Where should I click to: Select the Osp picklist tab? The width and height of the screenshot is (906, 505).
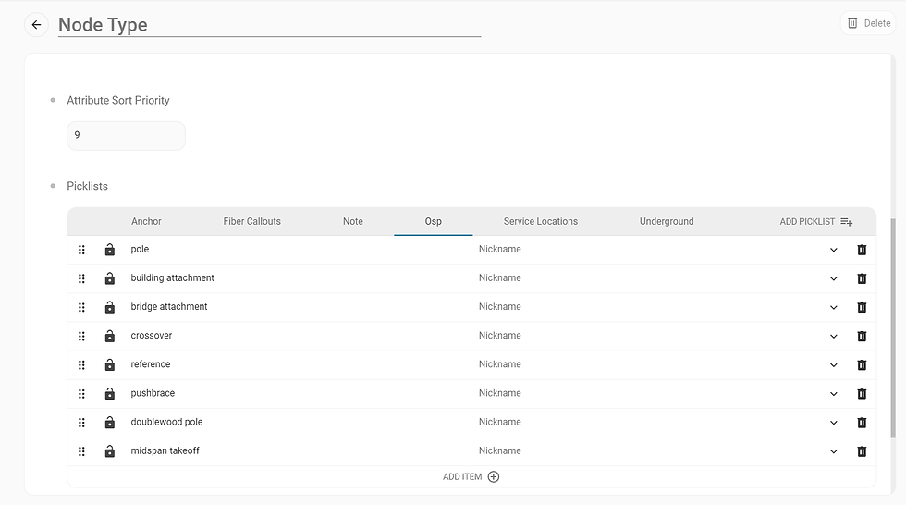click(434, 221)
